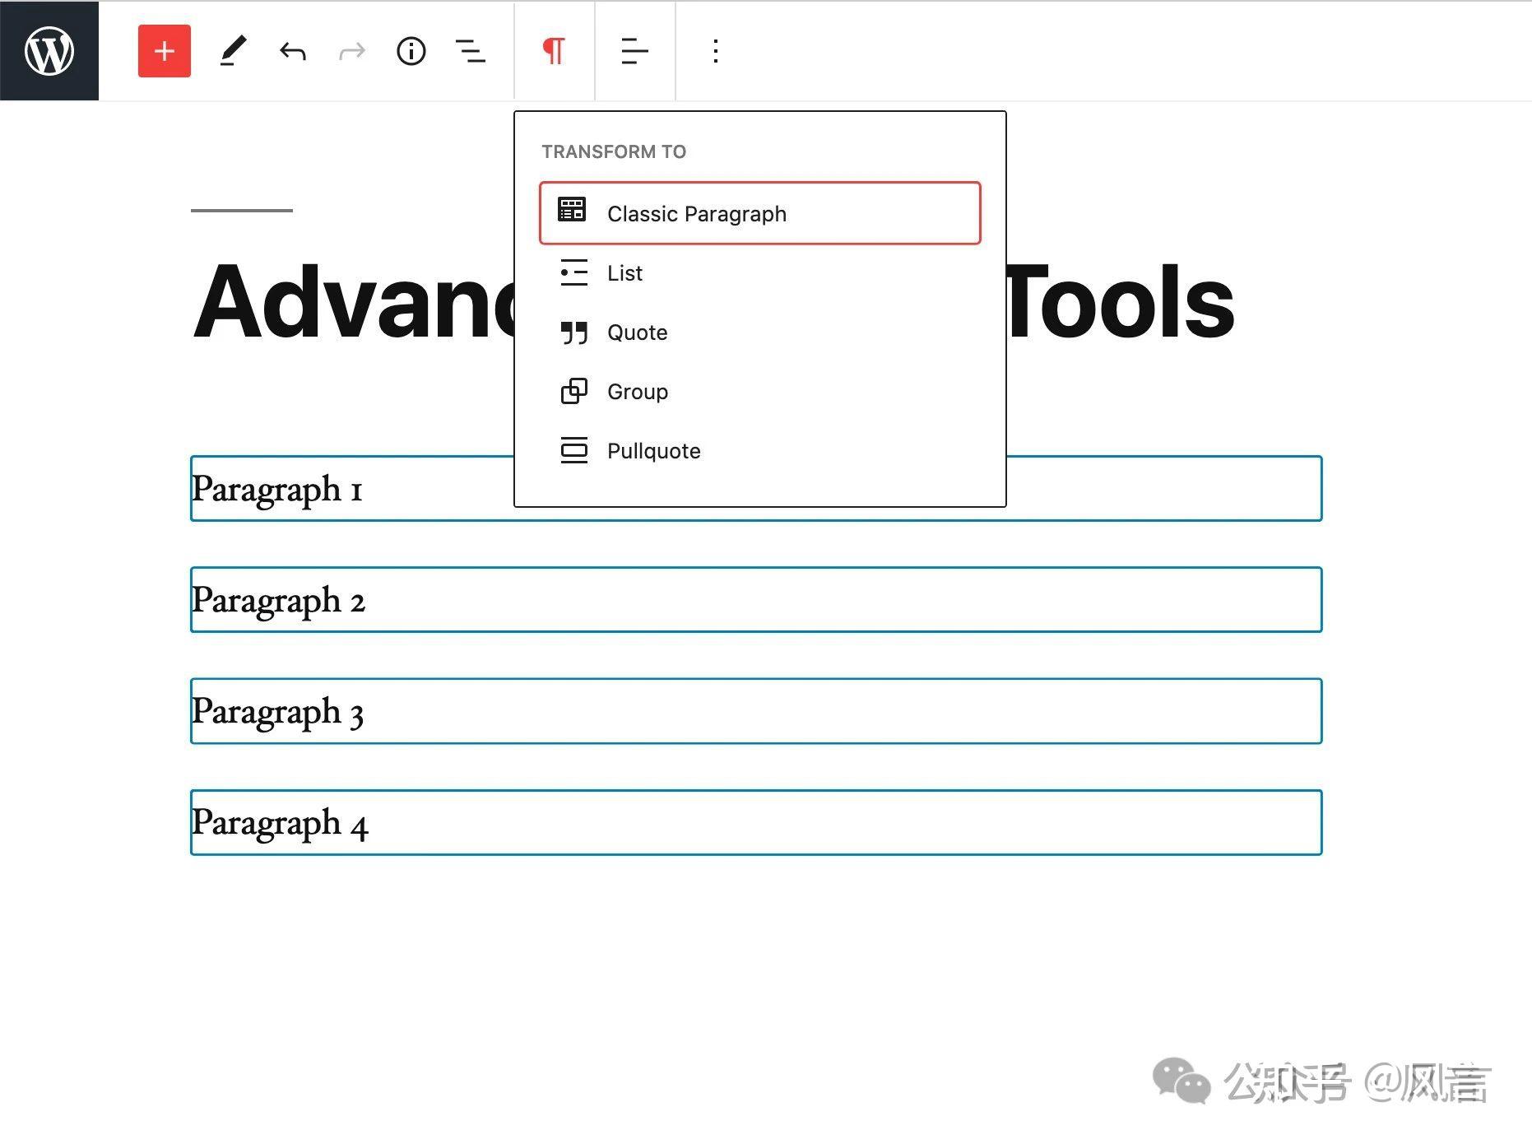Select the editing Tools pencil icon
The width and height of the screenshot is (1532, 1144).
[x=233, y=51]
